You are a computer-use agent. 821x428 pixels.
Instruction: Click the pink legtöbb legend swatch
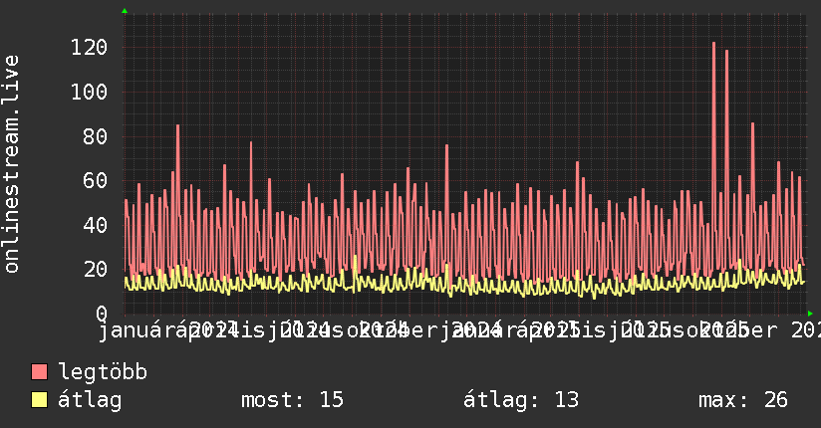tap(39, 372)
